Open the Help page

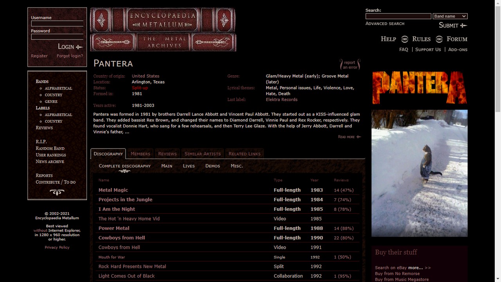coord(388,39)
